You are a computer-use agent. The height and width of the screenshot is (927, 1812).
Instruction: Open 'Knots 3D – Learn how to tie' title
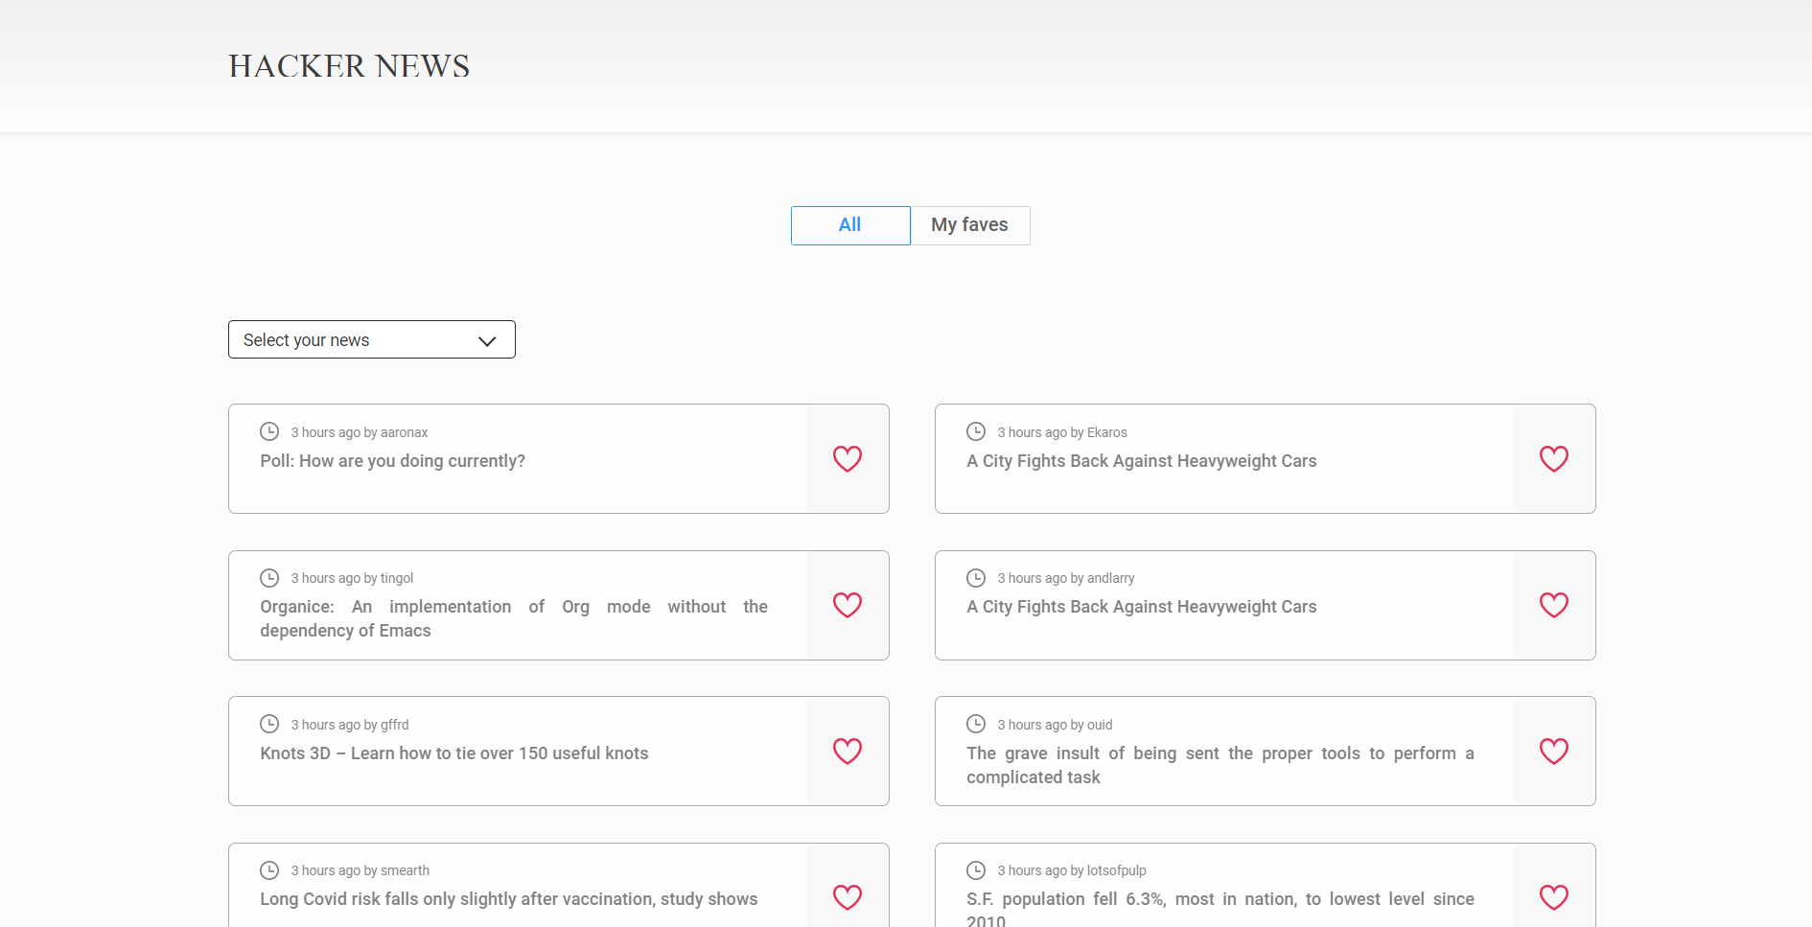tap(454, 753)
